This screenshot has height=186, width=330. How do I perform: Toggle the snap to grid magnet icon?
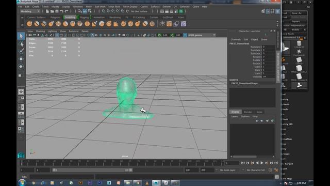pyautogui.click(x=104, y=11)
